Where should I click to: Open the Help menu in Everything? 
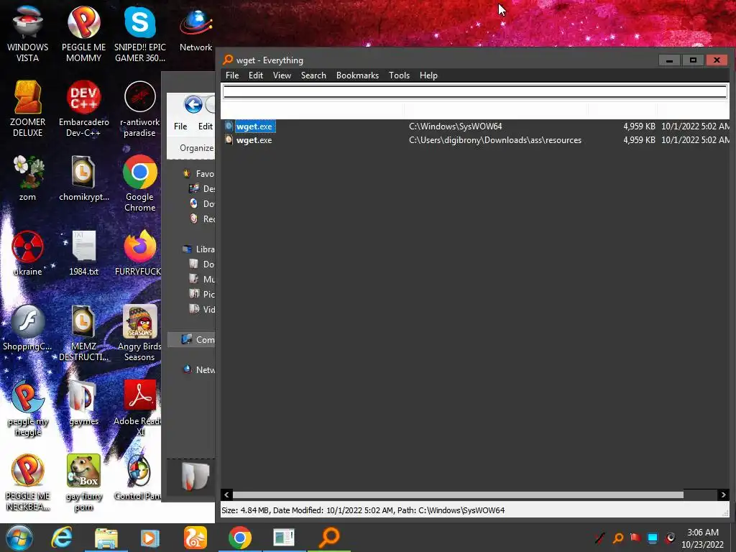[428, 75]
